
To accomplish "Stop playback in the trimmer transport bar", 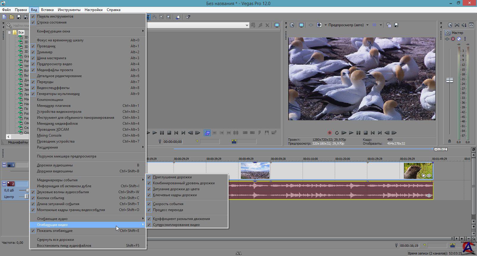I will pos(169,133).
